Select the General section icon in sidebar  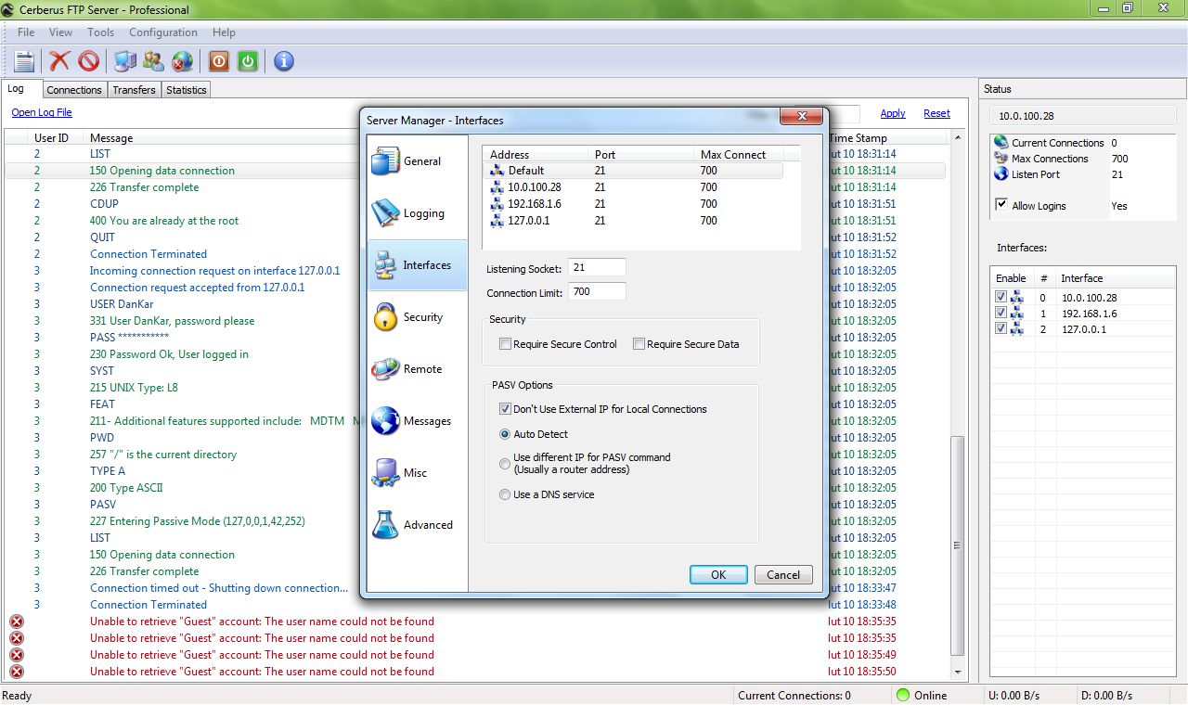pyautogui.click(x=385, y=161)
